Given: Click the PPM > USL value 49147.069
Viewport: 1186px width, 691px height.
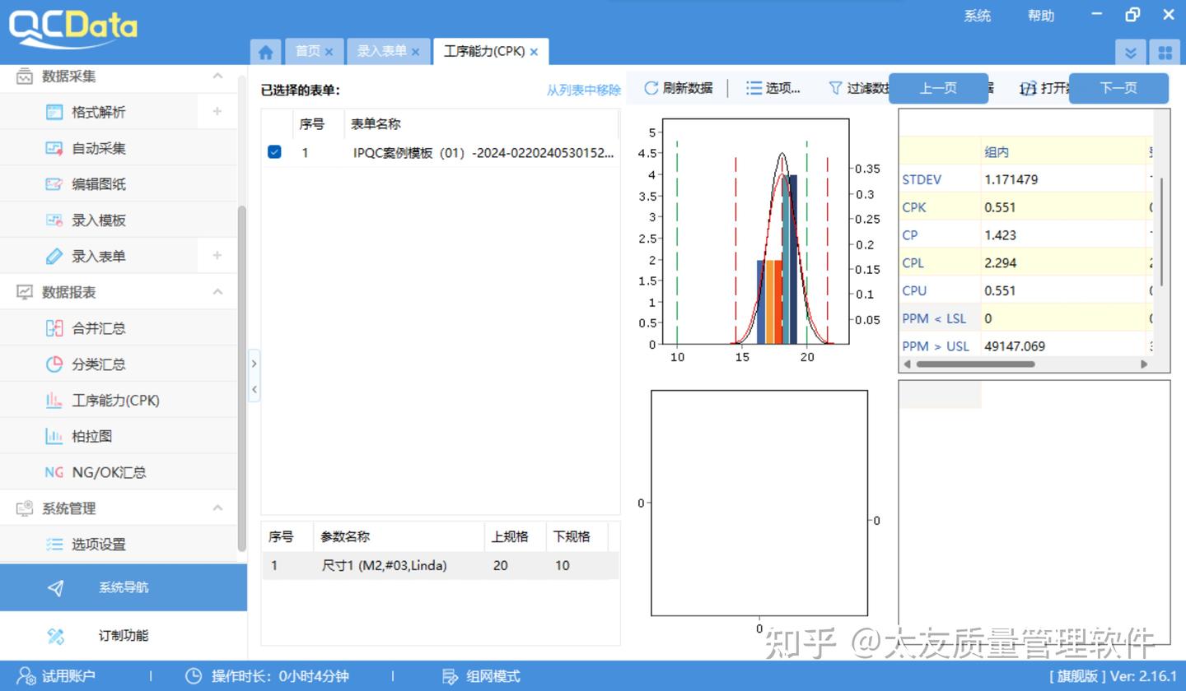Looking at the screenshot, I should tap(1015, 346).
